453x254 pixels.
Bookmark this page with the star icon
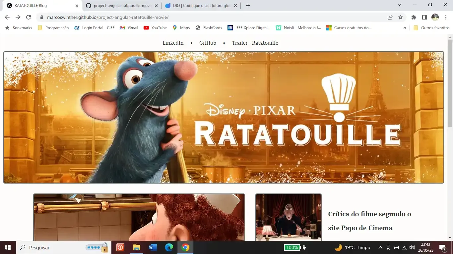tap(401, 17)
